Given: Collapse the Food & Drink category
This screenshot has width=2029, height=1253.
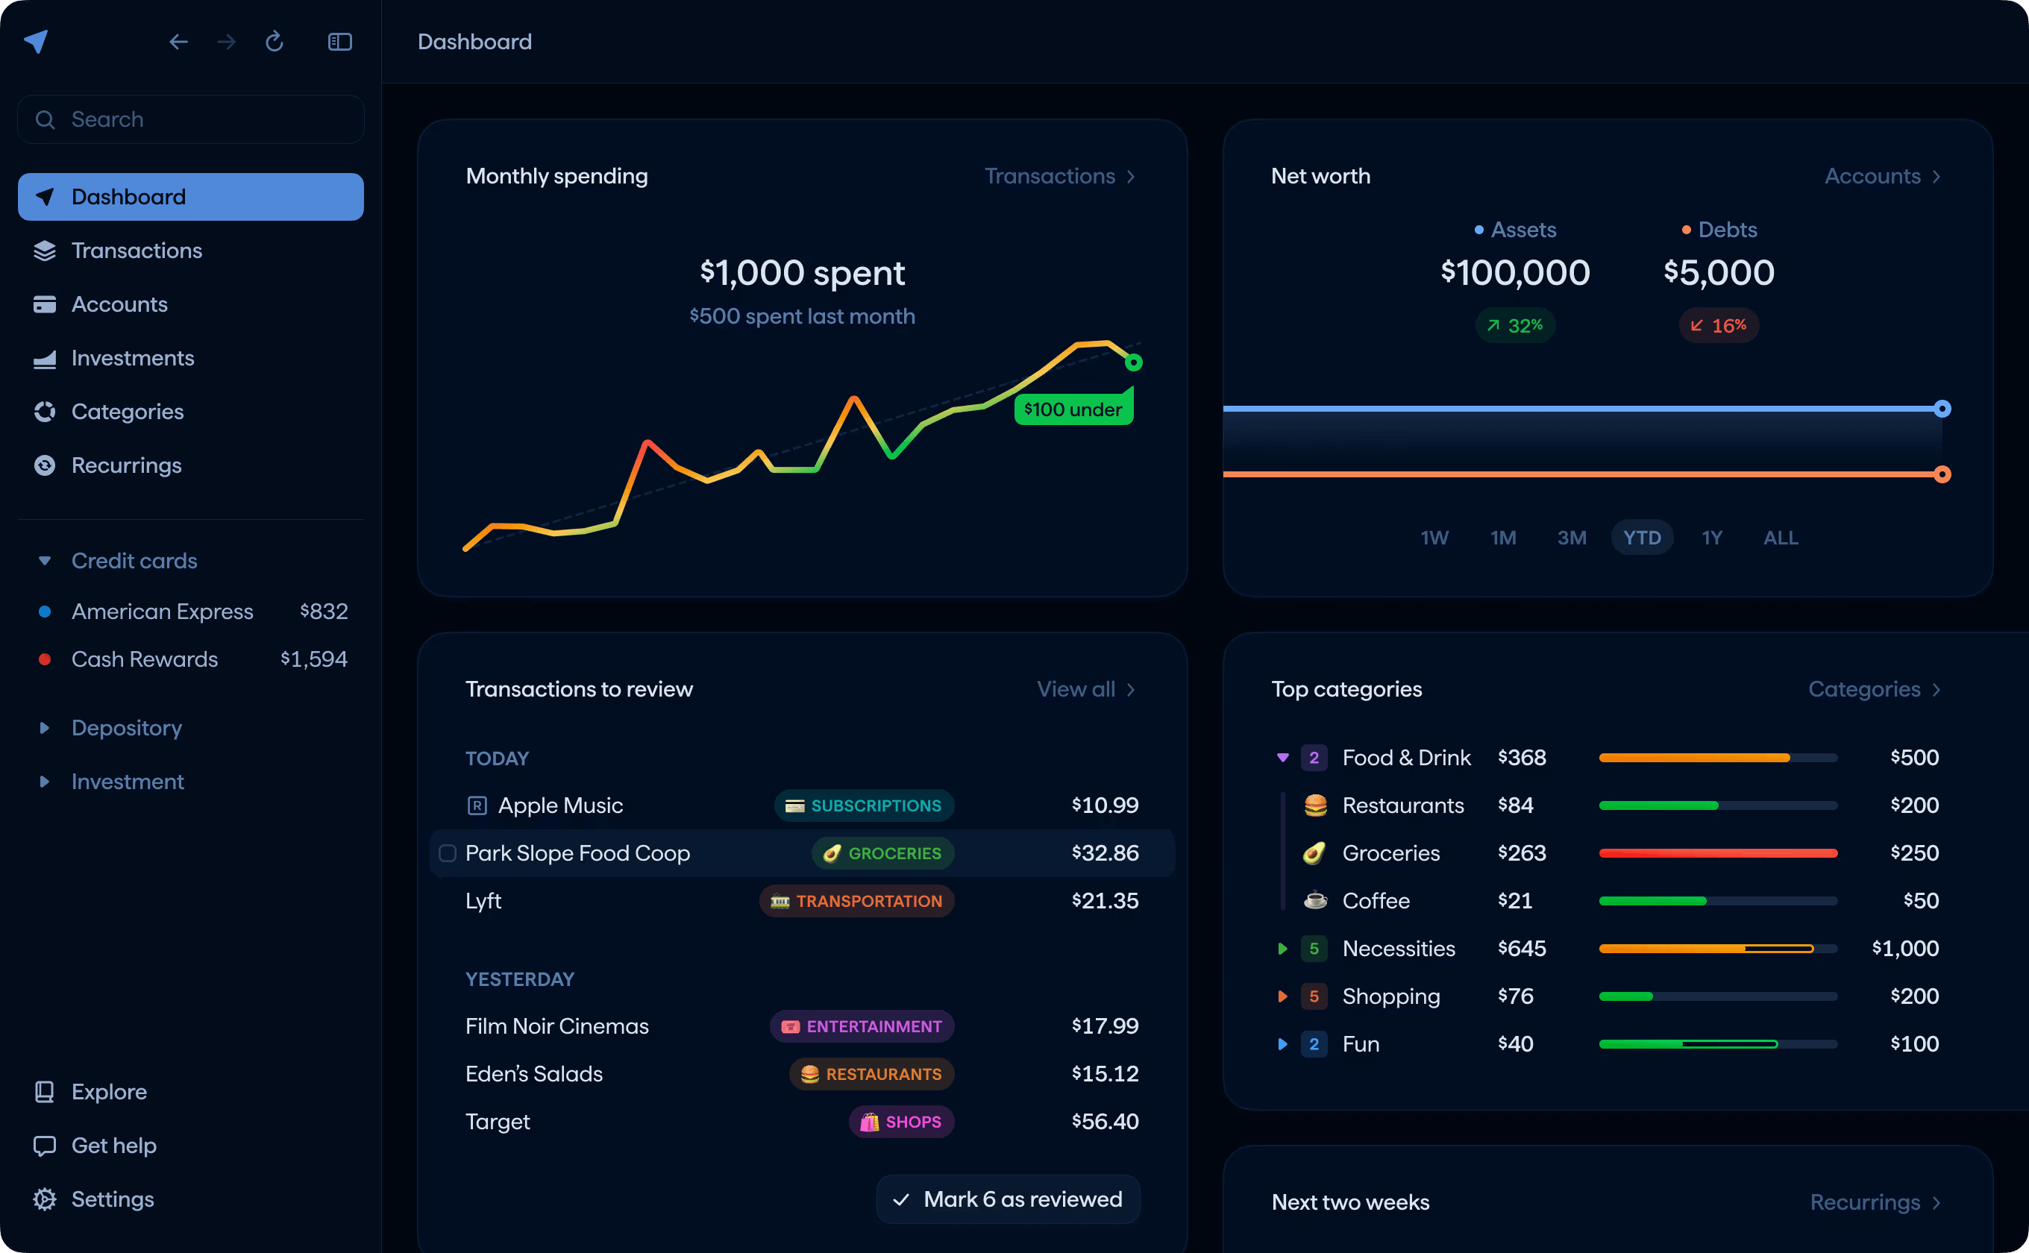Looking at the screenshot, I should point(1282,758).
